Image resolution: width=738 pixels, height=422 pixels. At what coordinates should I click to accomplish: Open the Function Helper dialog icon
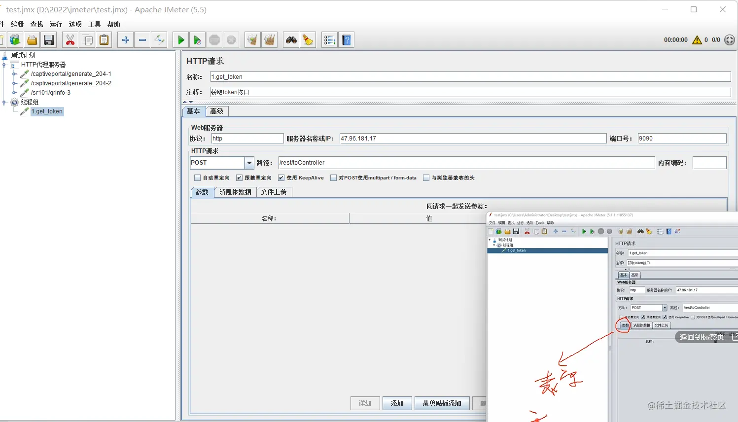pyautogui.click(x=329, y=40)
